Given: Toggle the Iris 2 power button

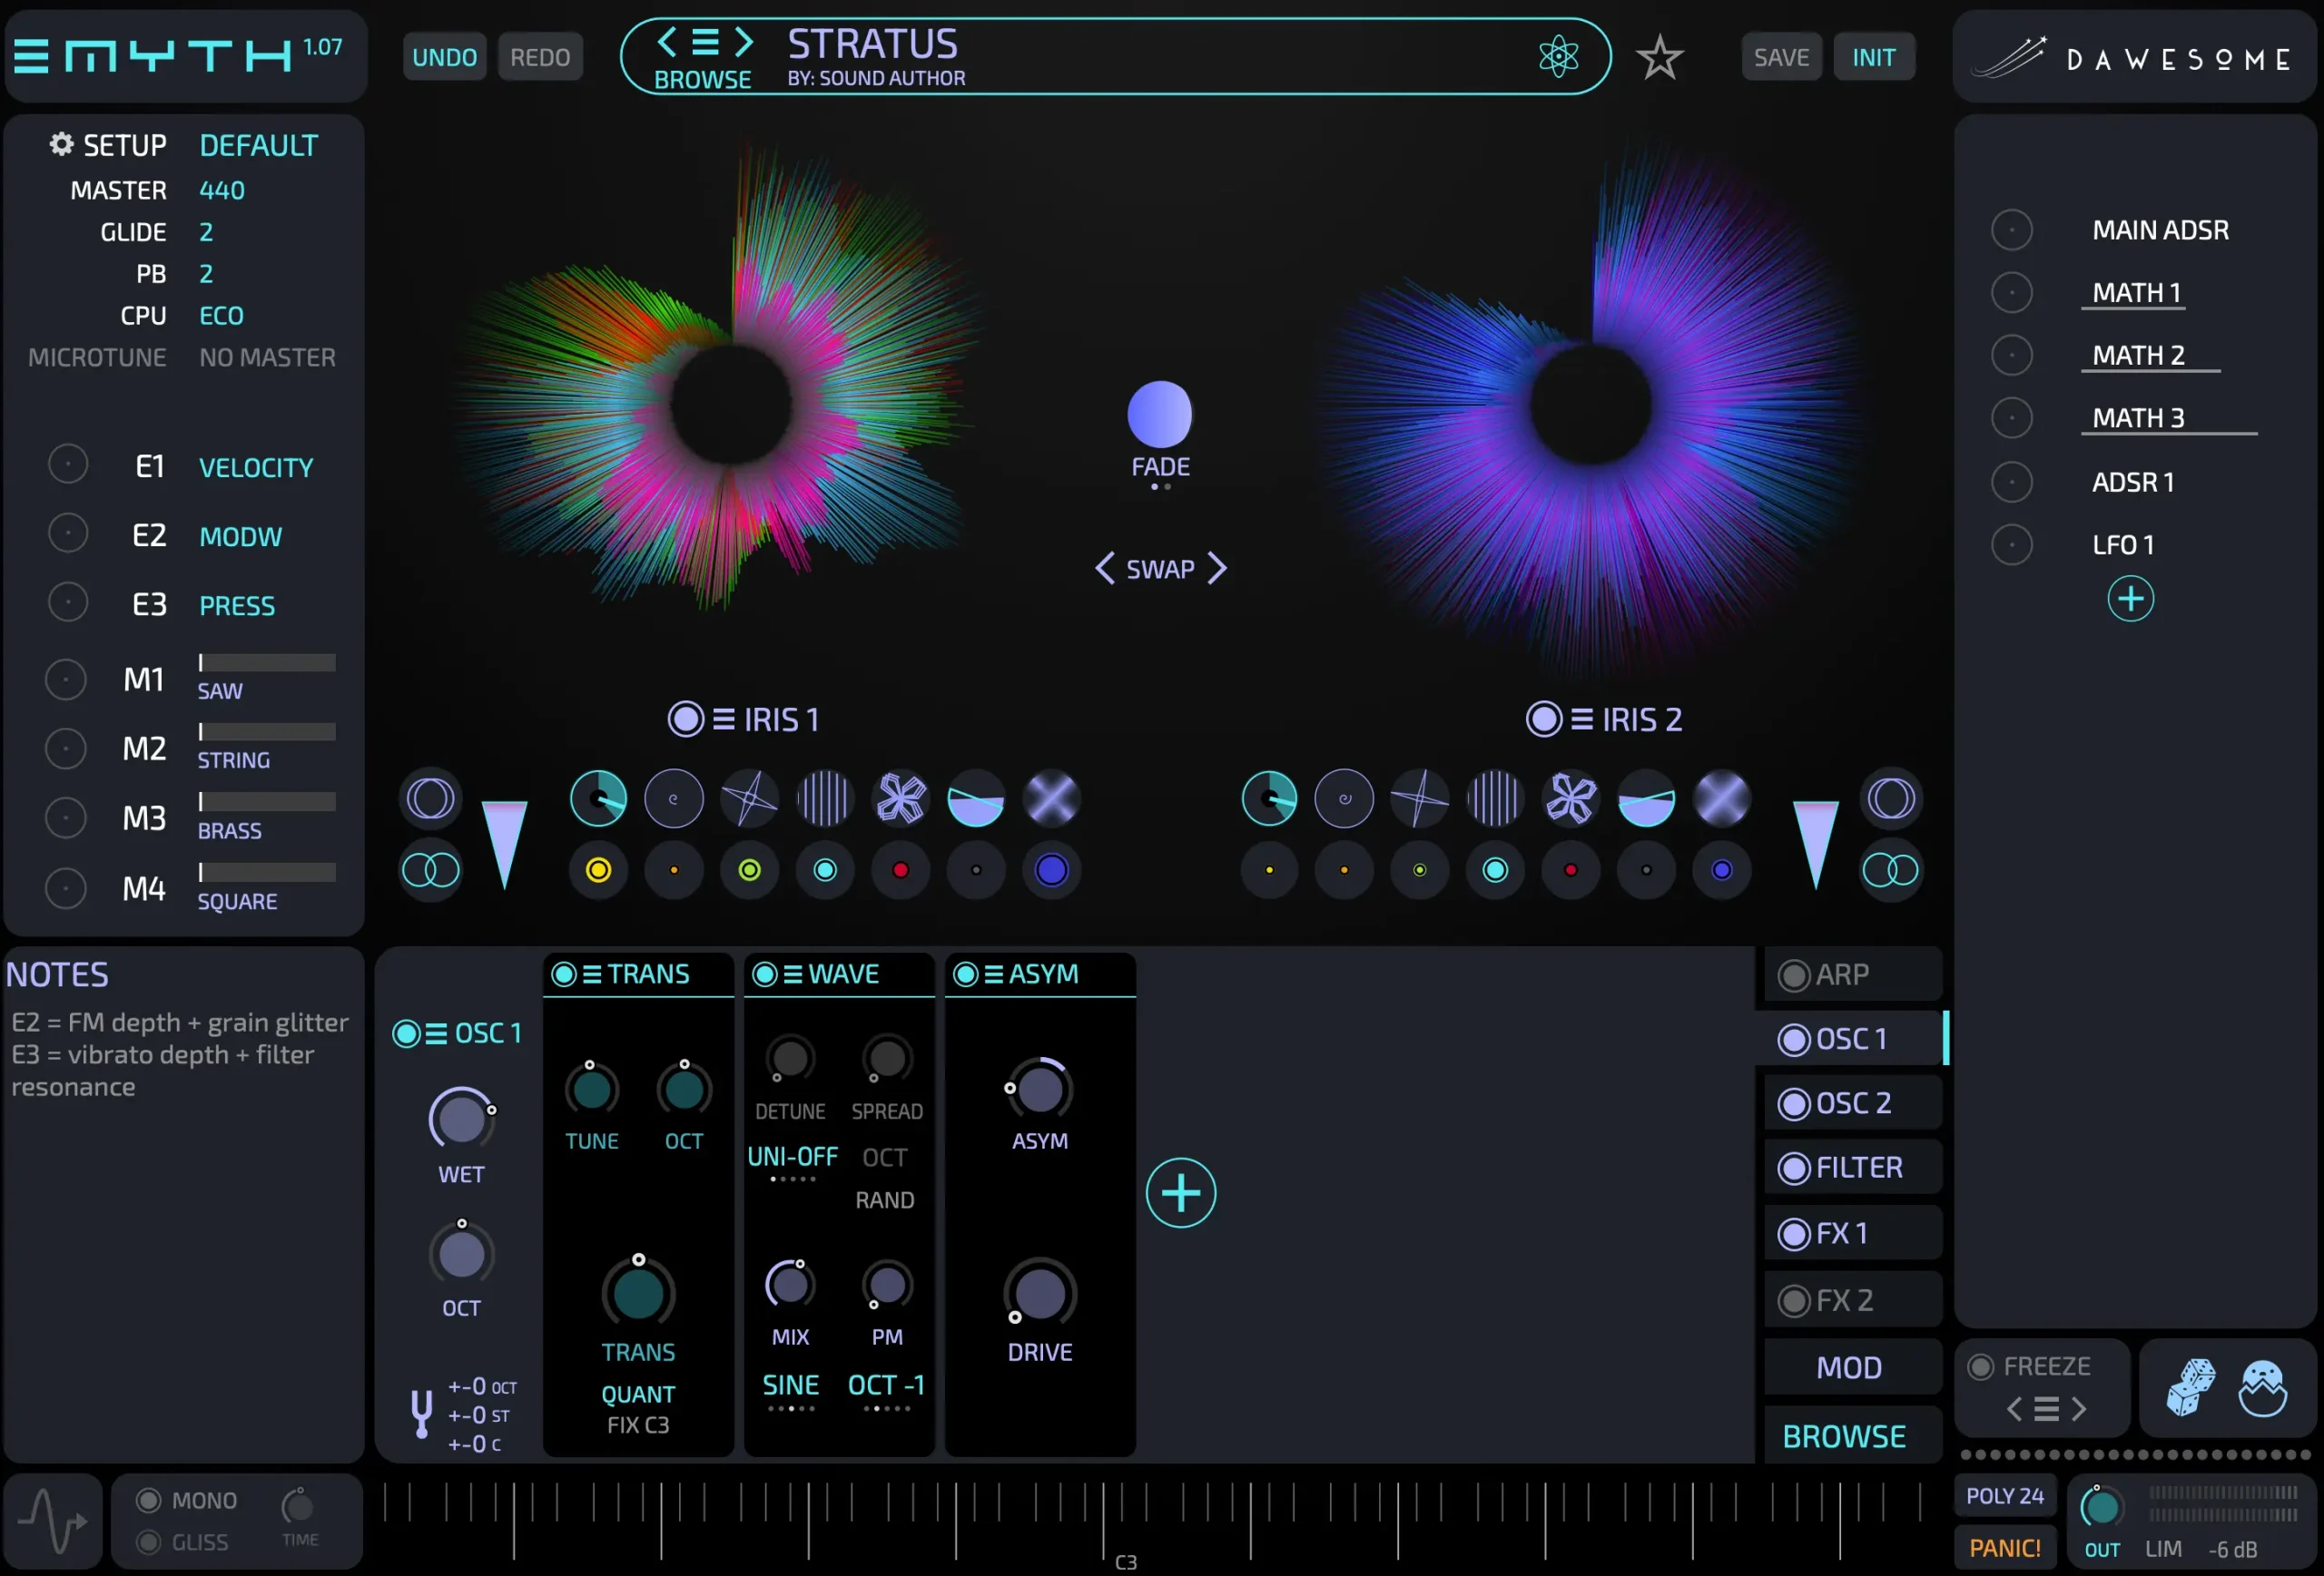Looking at the screenshot, I should [x=1544, y=719].
